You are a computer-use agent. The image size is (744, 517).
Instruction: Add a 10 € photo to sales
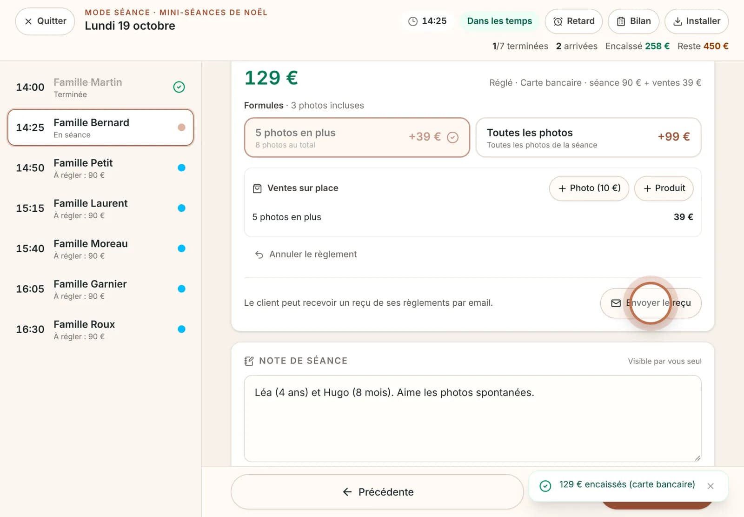589,188
